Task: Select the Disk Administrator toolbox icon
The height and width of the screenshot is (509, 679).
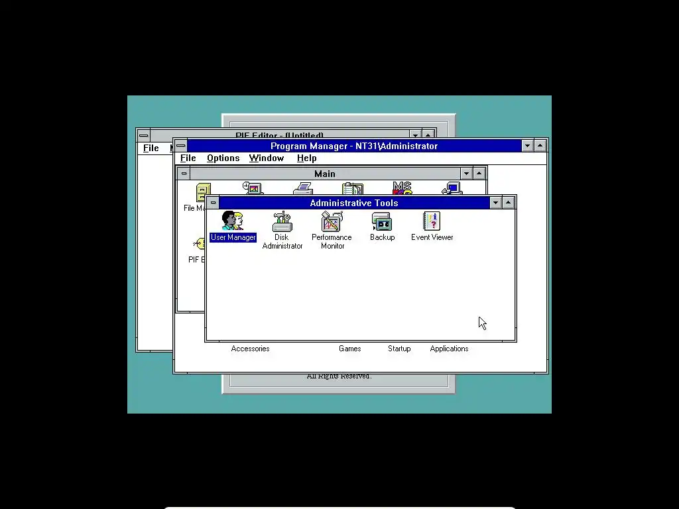Action: (x=282, y=221)
